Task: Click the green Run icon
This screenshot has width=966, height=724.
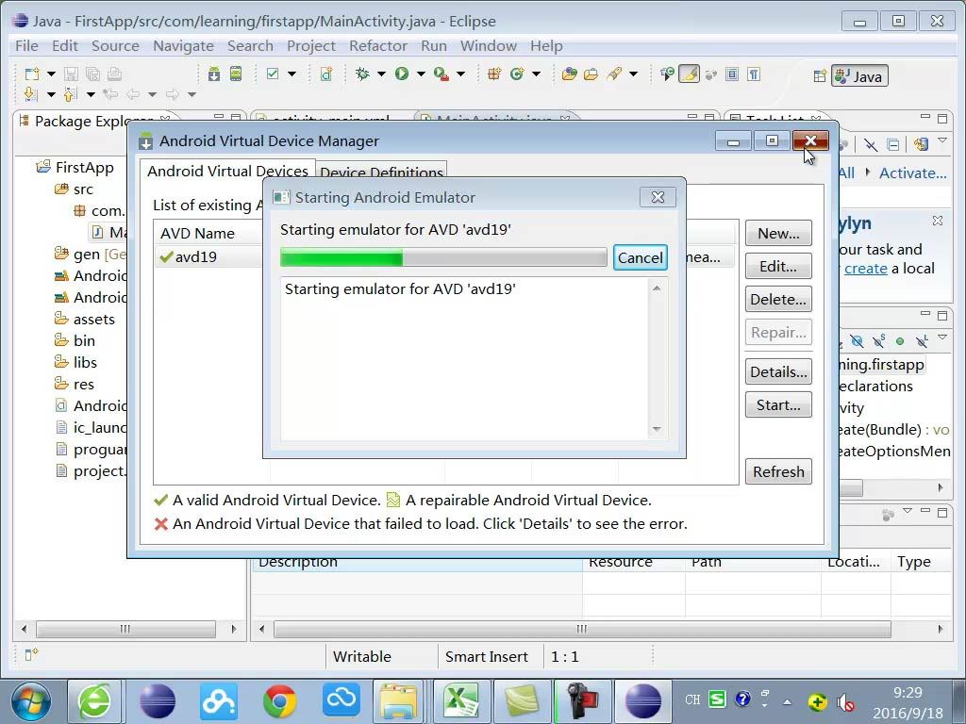Action: pos(402,74)
